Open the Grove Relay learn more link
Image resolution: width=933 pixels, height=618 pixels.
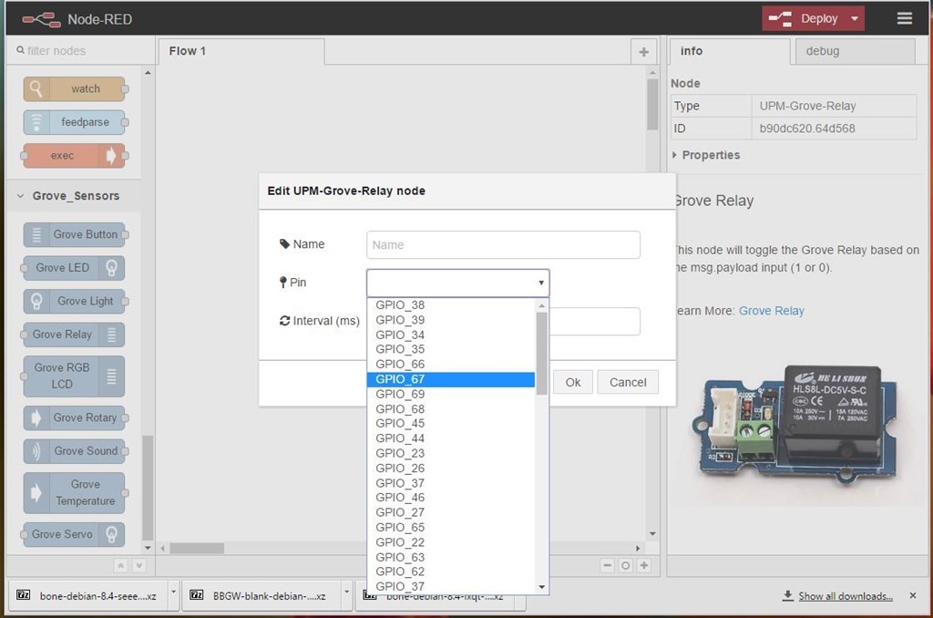click(x=771, y=311)
